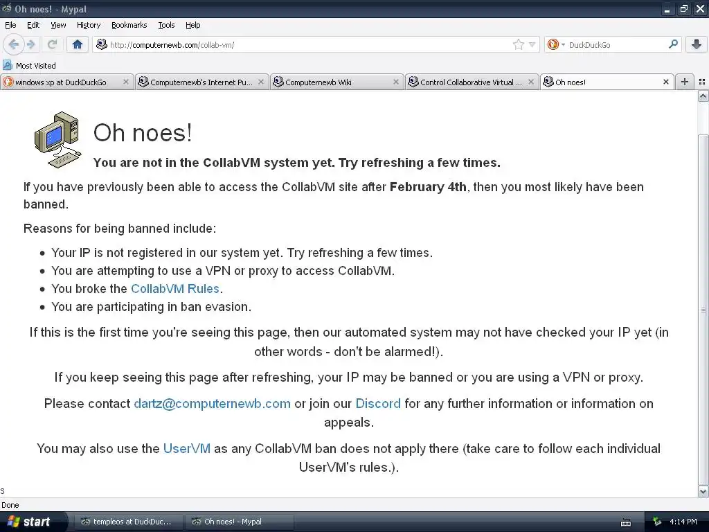Open the File menu
The width and height of the screenshot is (709, 532).
(x=10, y=25)
